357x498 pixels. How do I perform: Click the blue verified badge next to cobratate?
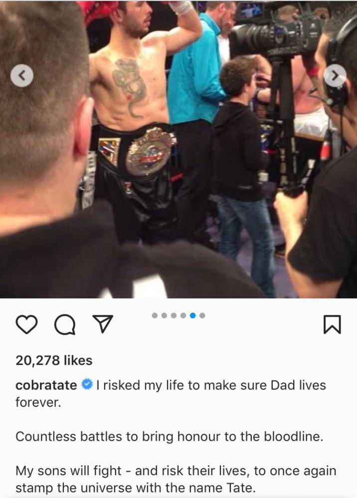(x=87, y=384)
